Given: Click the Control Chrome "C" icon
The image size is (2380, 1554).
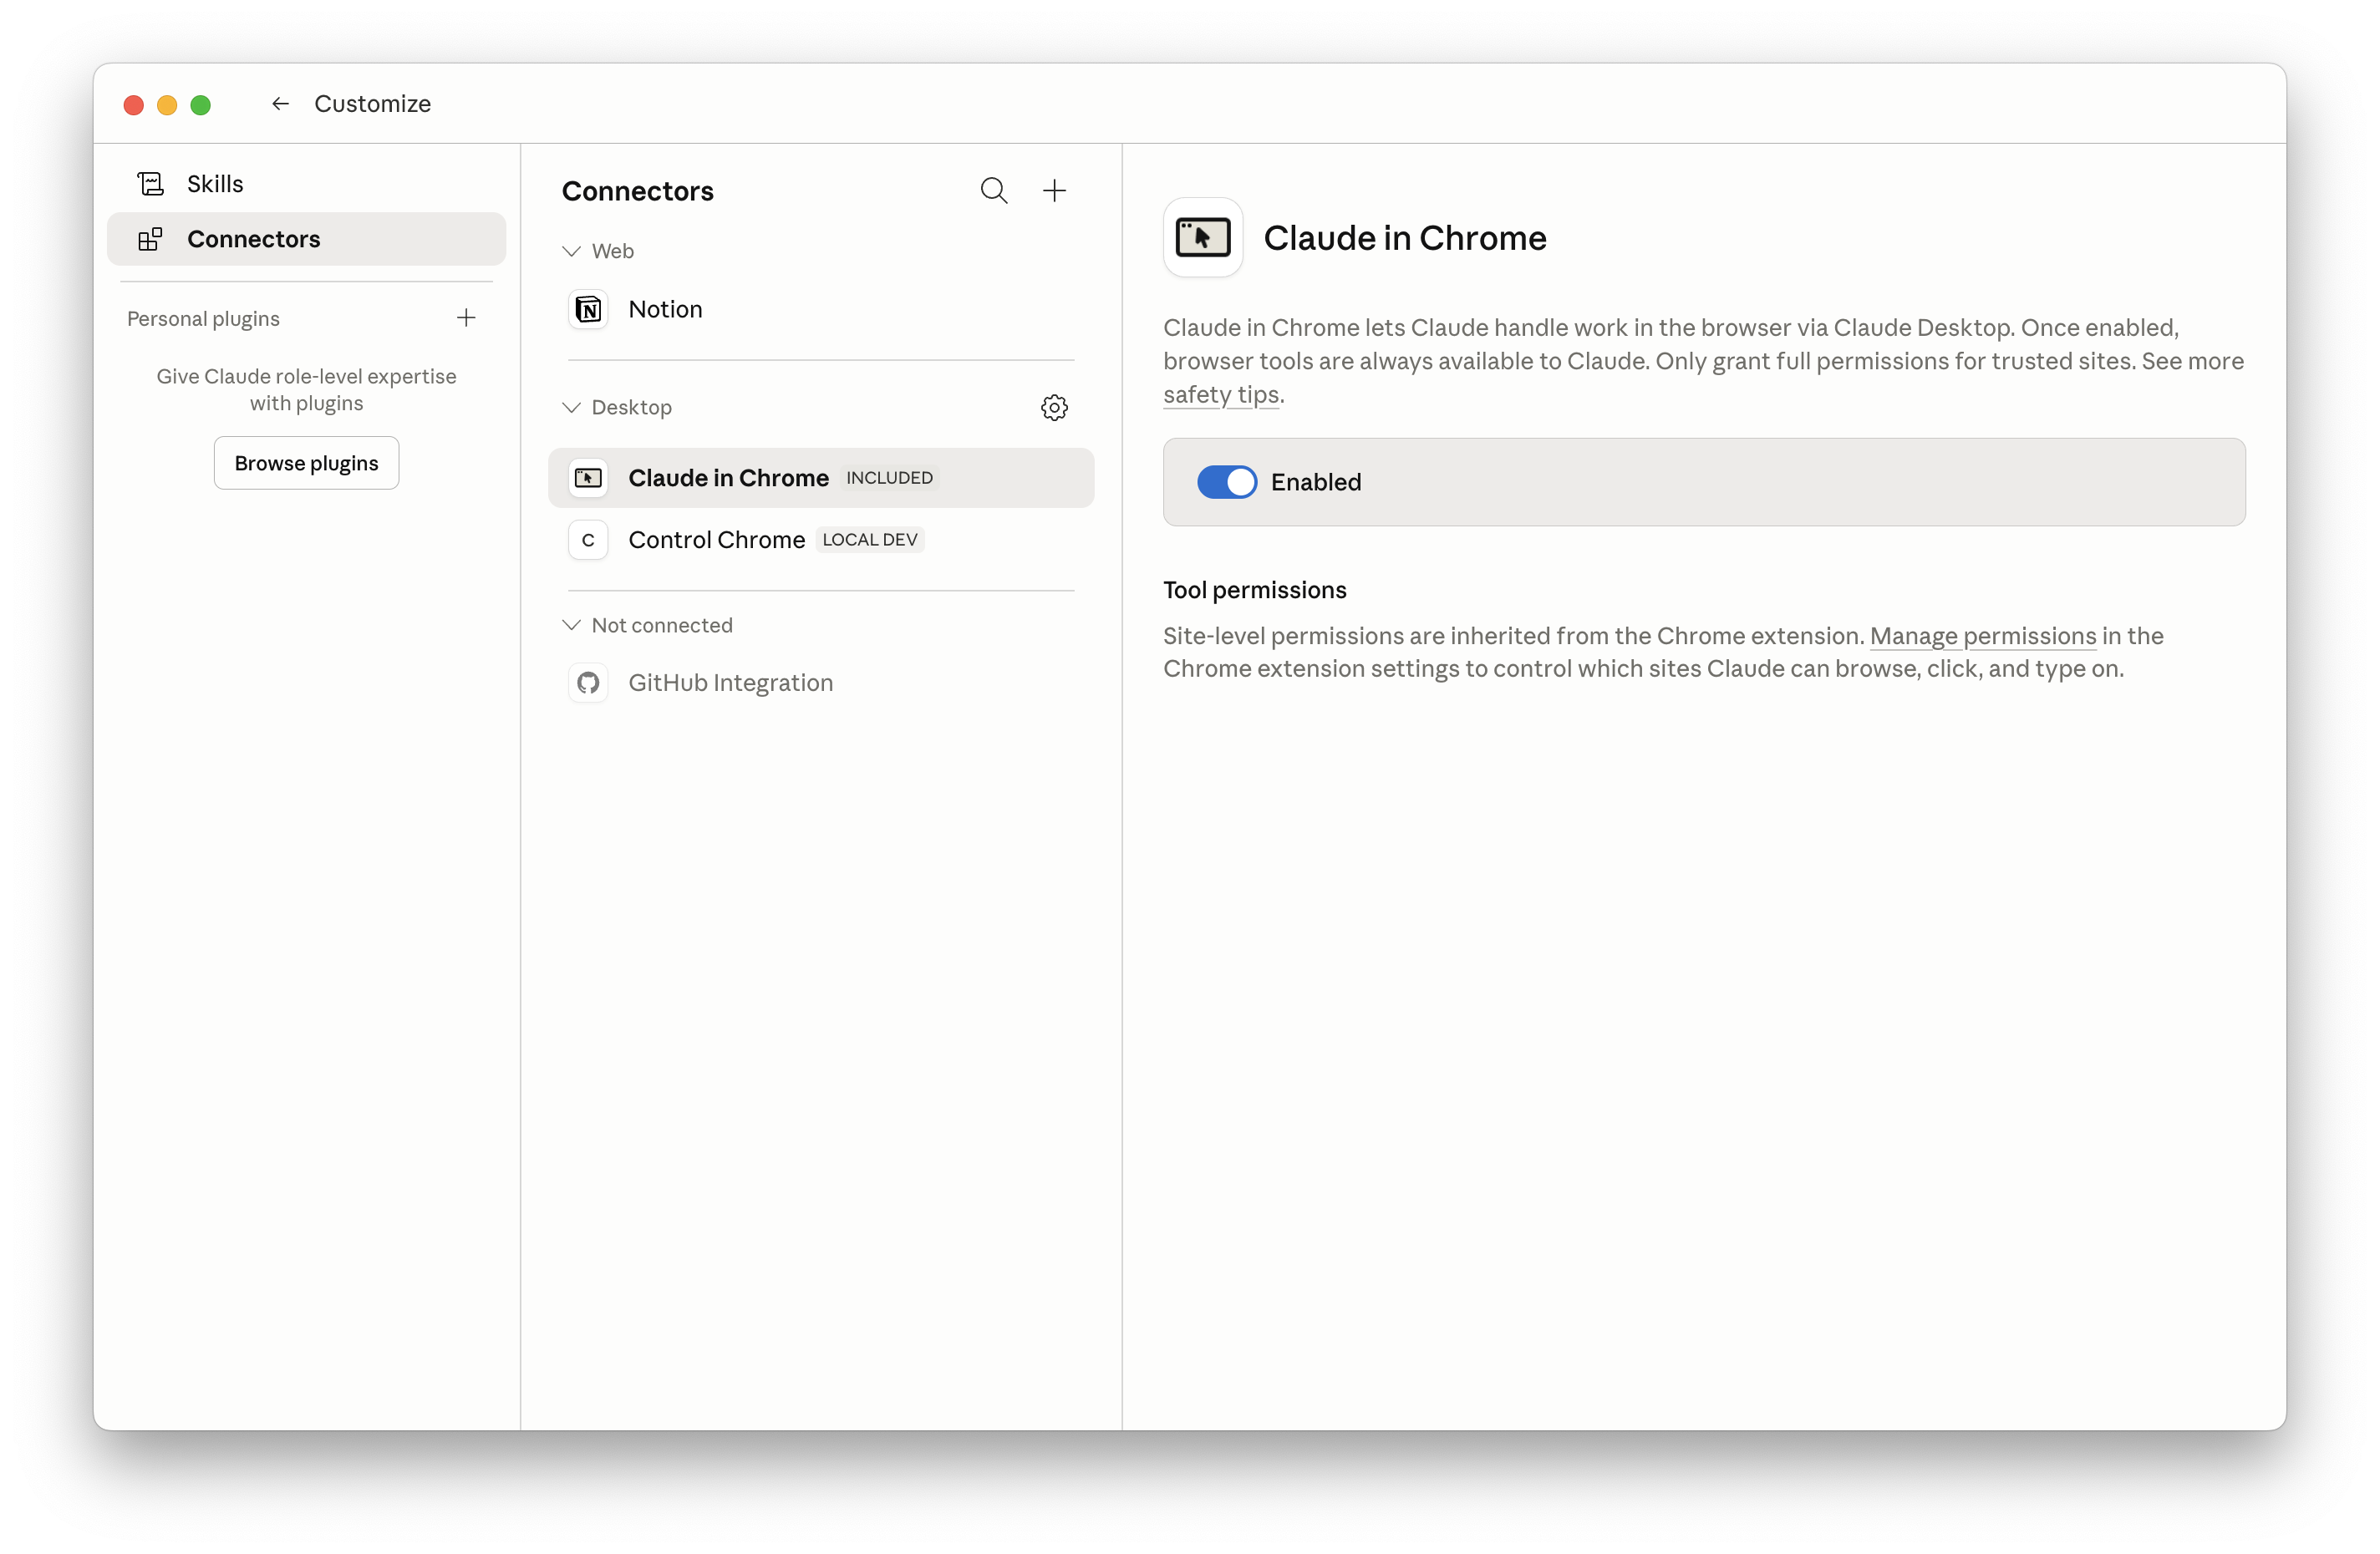Looking at the screenshot, I should point(588,540).
